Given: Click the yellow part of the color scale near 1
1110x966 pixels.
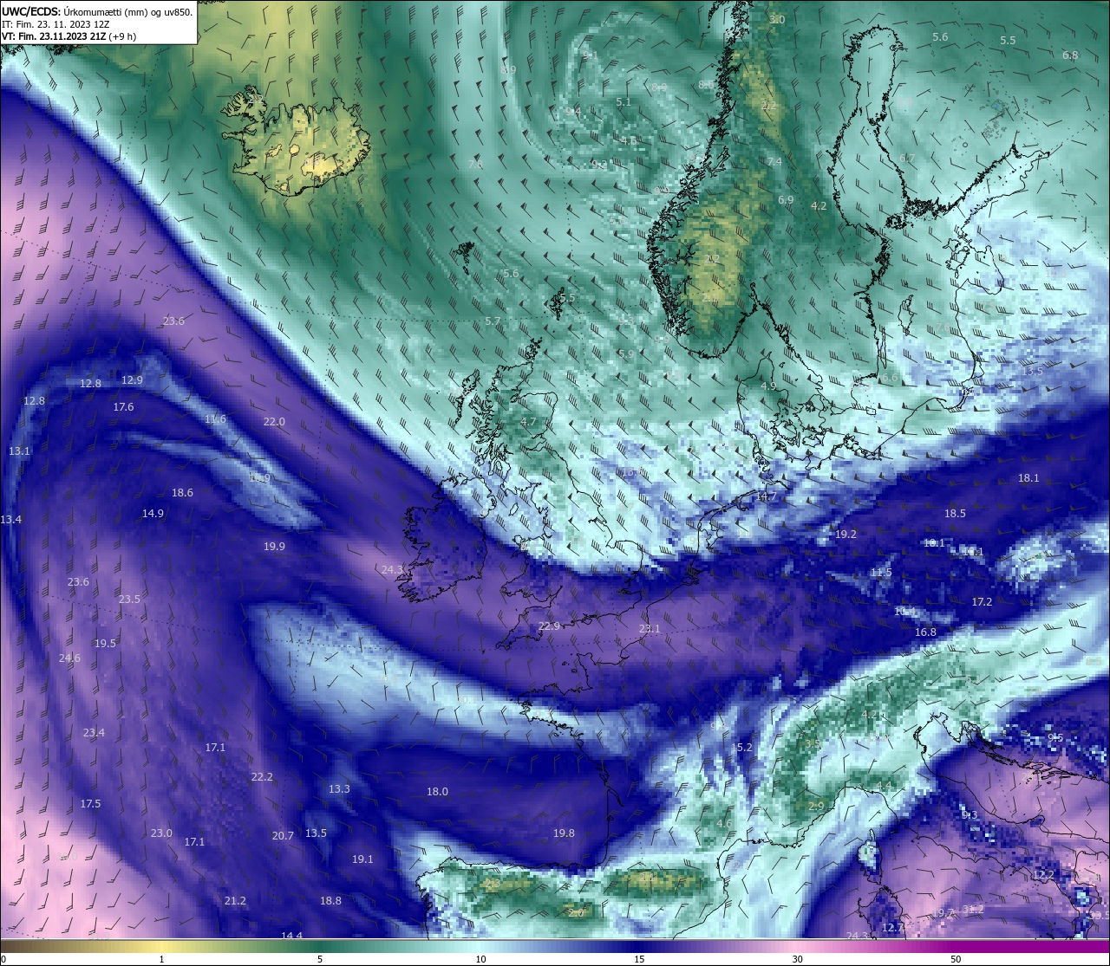Looking at the screenshot, I should click(162, 946).
